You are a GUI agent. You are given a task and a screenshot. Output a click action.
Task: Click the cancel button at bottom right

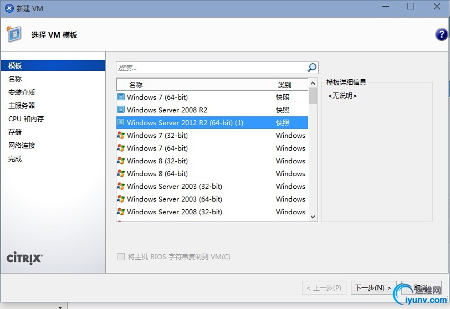[421, 287]
